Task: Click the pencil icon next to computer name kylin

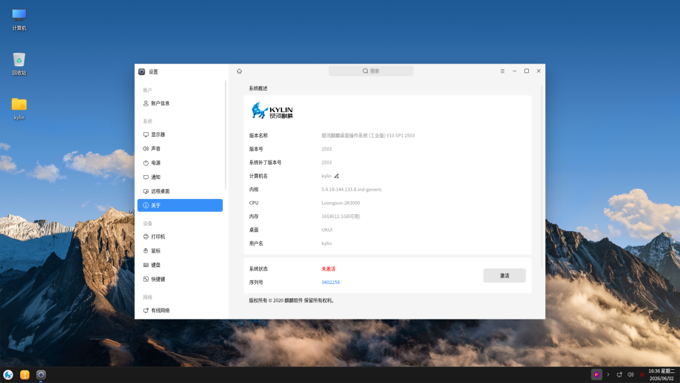Action: click(336, 176)
